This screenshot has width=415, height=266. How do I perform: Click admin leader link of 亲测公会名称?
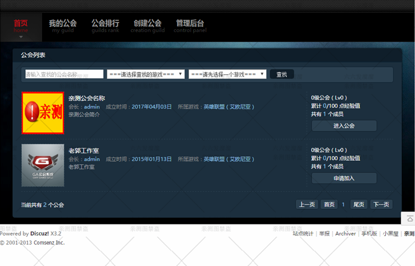pos(92,107)
